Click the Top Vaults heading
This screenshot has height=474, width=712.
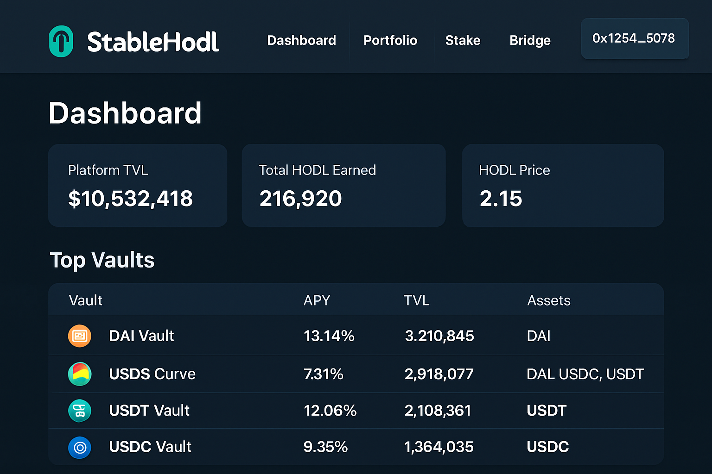(102, 260)
